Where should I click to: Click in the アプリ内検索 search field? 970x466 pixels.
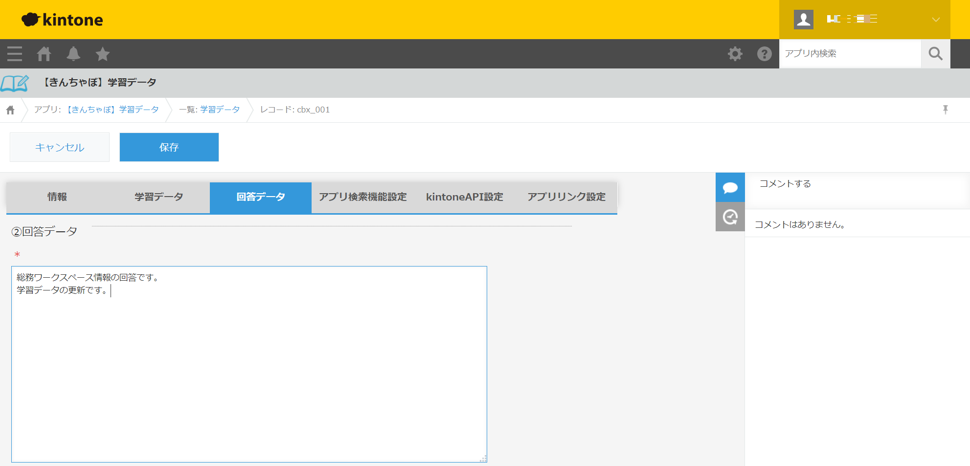tap(849, 54)
